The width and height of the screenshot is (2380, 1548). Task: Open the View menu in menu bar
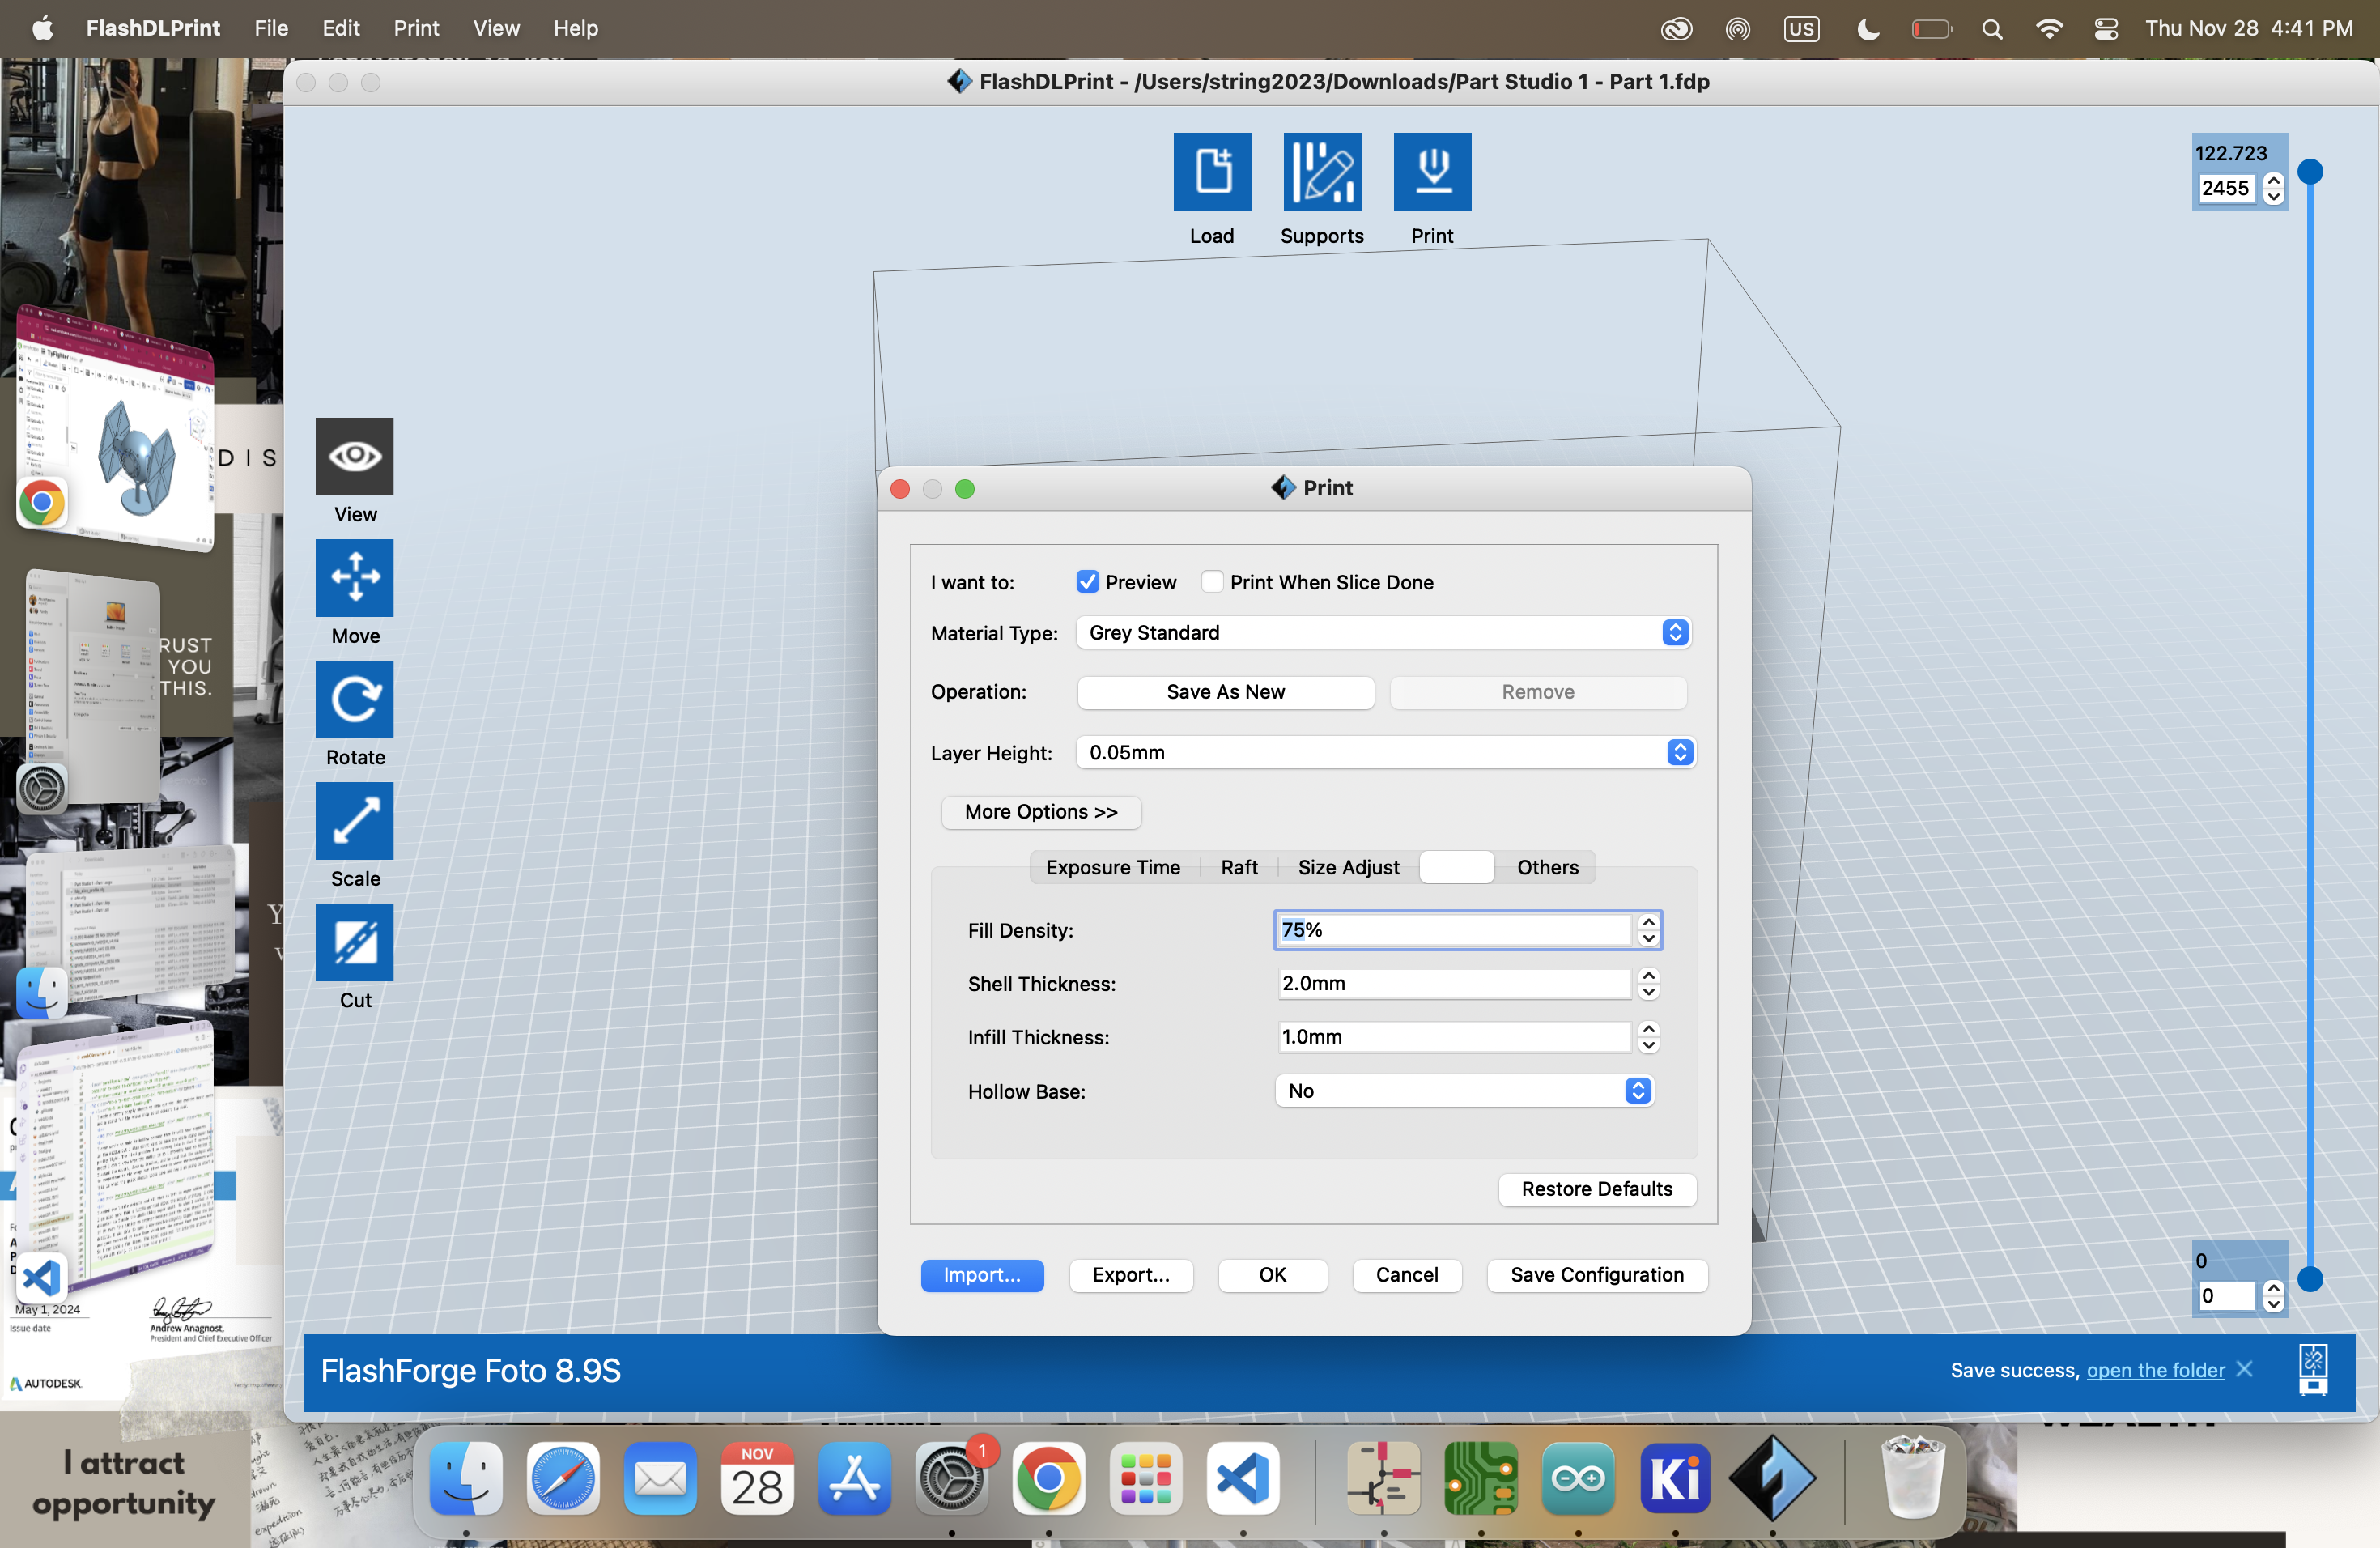[x=496, y=28]
